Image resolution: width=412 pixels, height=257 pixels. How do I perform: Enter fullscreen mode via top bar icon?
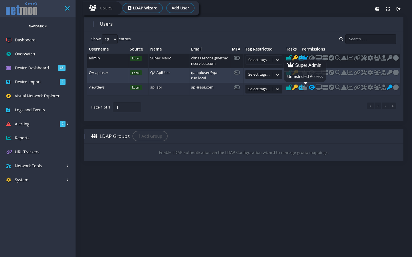[388, 9]
